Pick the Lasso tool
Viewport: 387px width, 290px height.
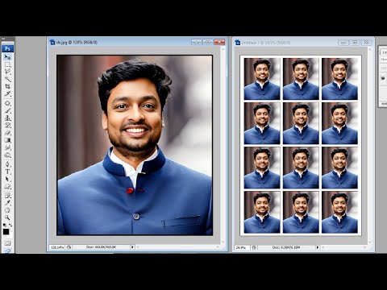(x=7, y=72)
